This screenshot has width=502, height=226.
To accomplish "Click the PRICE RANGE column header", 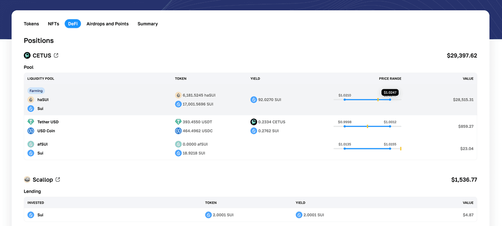I will click(x=390, y=79).
